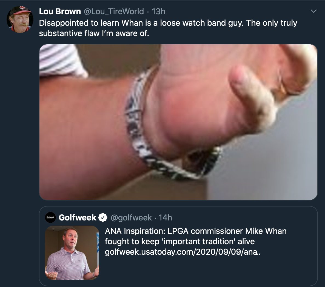Open the Mike Whan article thumbnail
Image resolution: width=325 pixels, height=287 pixels.
[72, 253]
